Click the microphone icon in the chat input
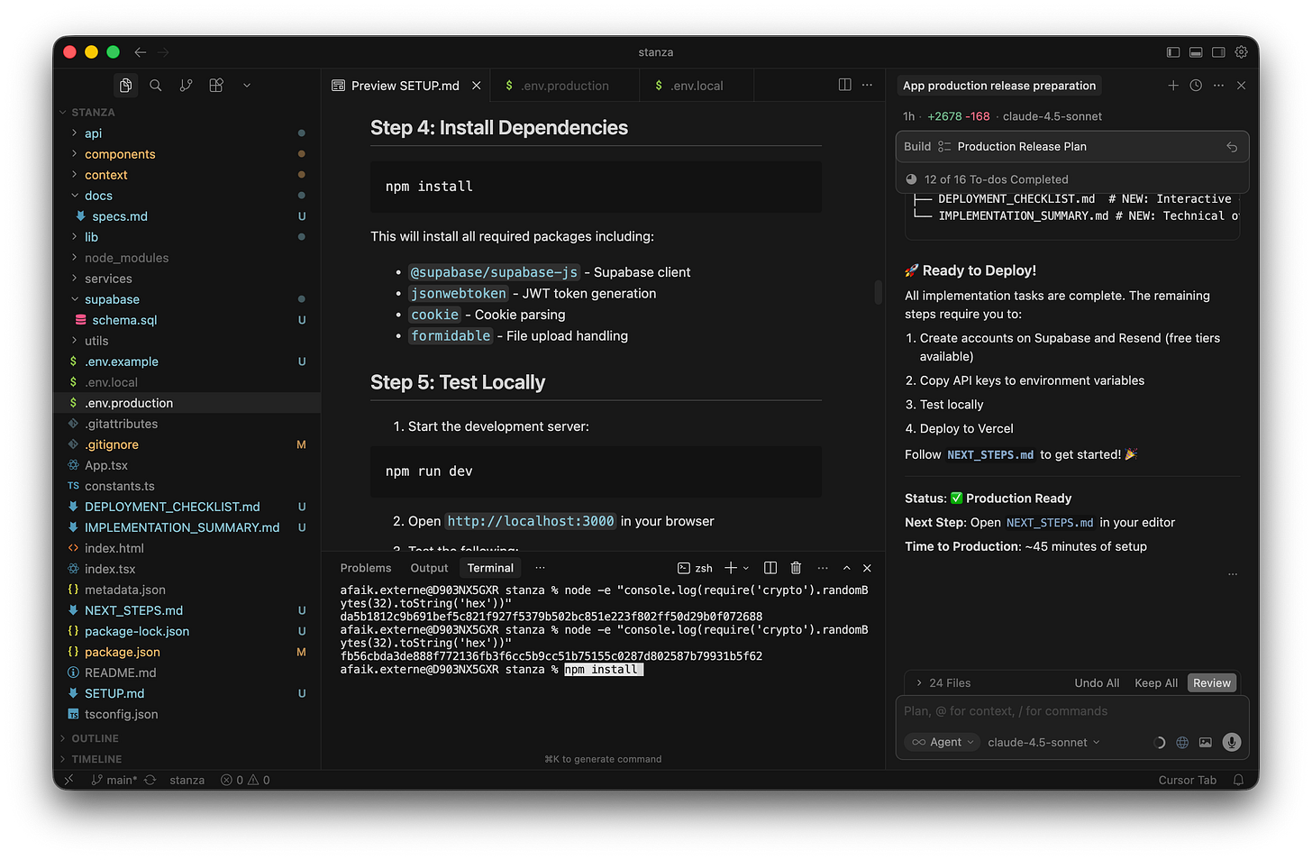The height and width of the screenshot is (860, 1312). coord(1231,742)
